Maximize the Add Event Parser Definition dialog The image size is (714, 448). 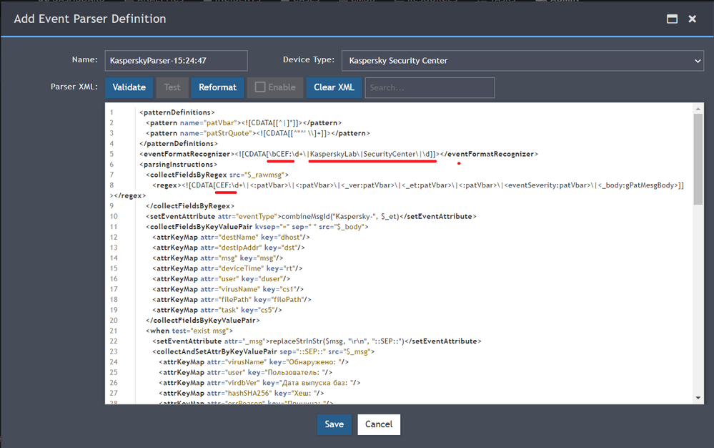pos(672,19)
